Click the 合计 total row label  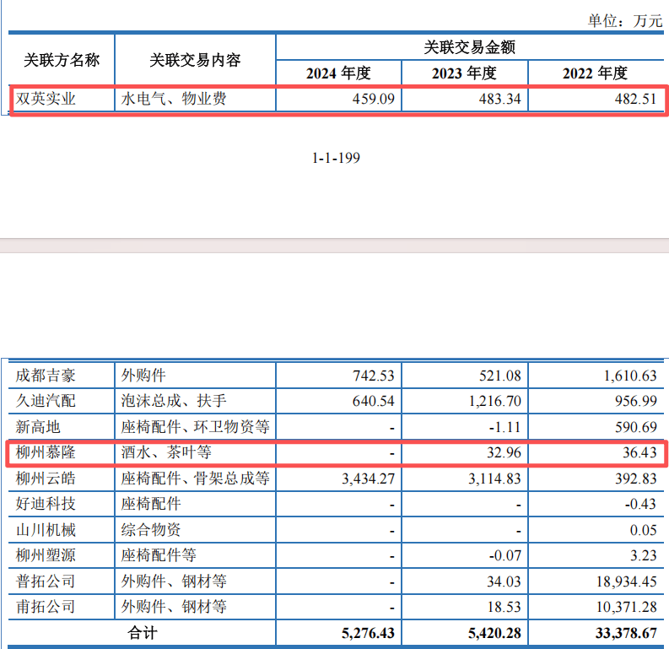click(x=142, y=632)
